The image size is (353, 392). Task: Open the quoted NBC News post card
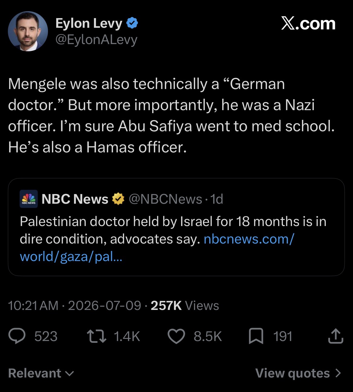click(x=176, y=227)
